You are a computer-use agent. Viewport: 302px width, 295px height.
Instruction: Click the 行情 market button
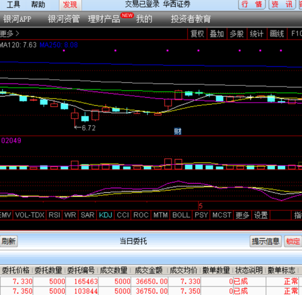[252, 4]
